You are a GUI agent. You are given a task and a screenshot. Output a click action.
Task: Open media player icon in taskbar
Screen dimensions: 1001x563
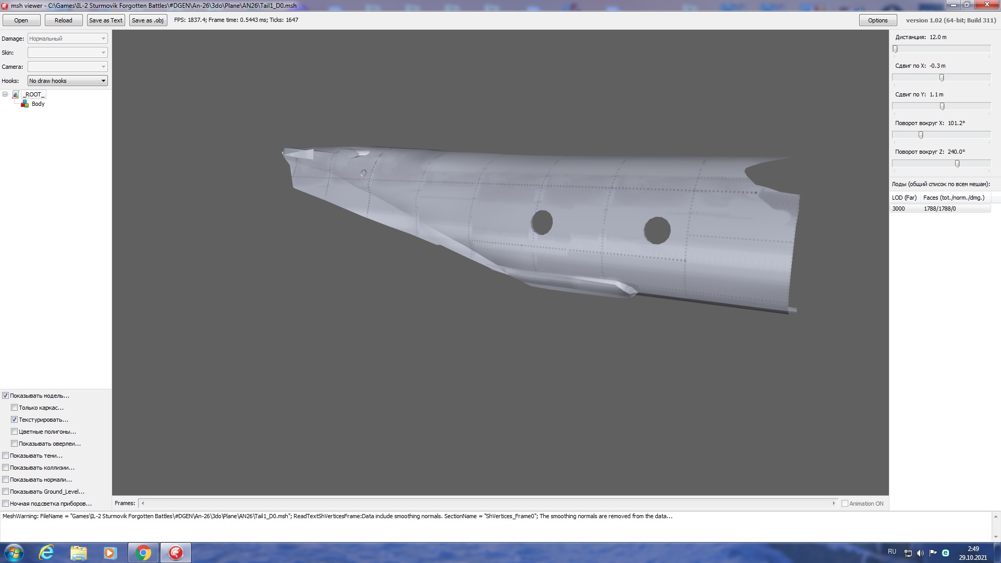[x=110, y=553]
